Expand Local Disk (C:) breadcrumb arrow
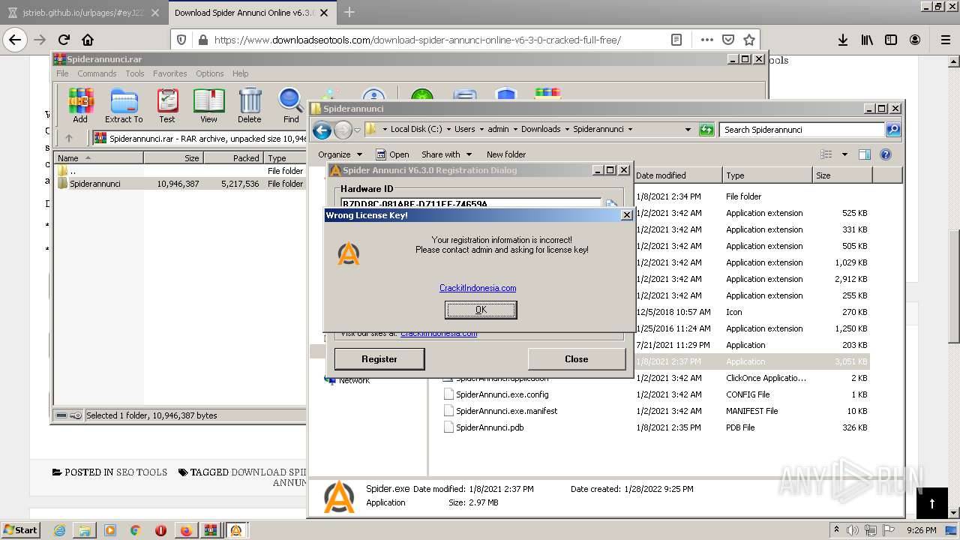 point(448,130)
